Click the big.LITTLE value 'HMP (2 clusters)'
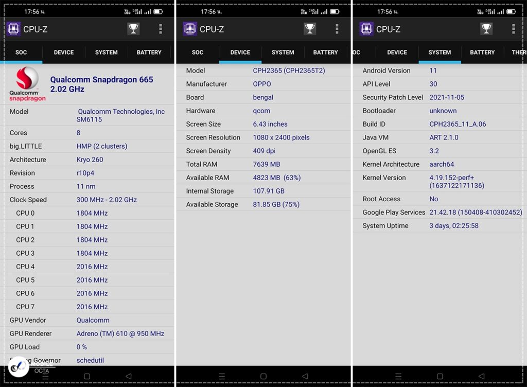This screenshot has width=527, height=387. 102,146
